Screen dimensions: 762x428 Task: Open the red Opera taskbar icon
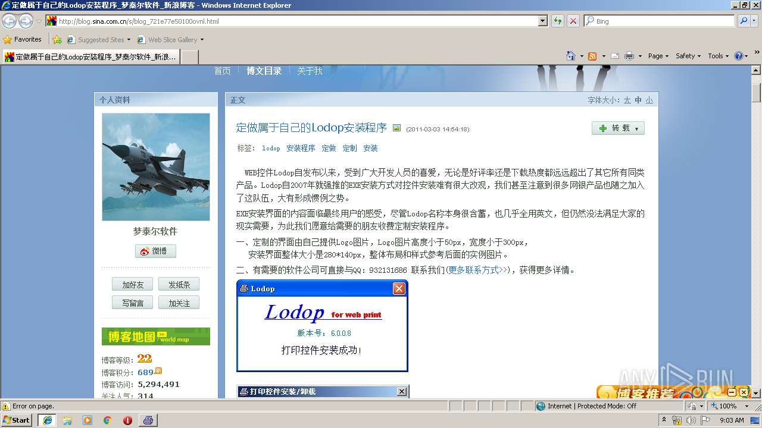tap(127, 420)
